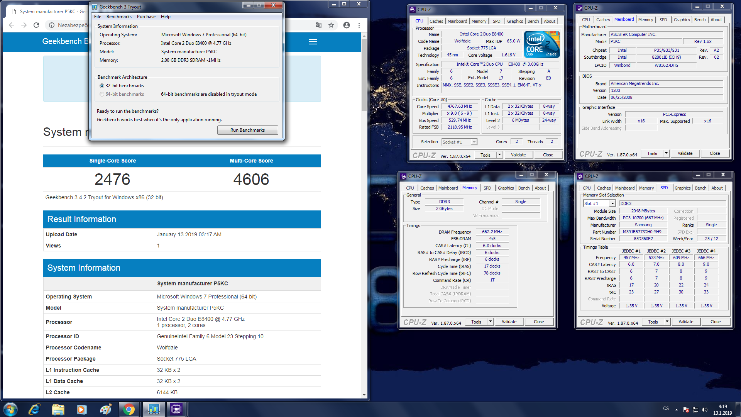Click the translate page icon
The height and width of the screenshot is (417, 741).
[319, 25]
